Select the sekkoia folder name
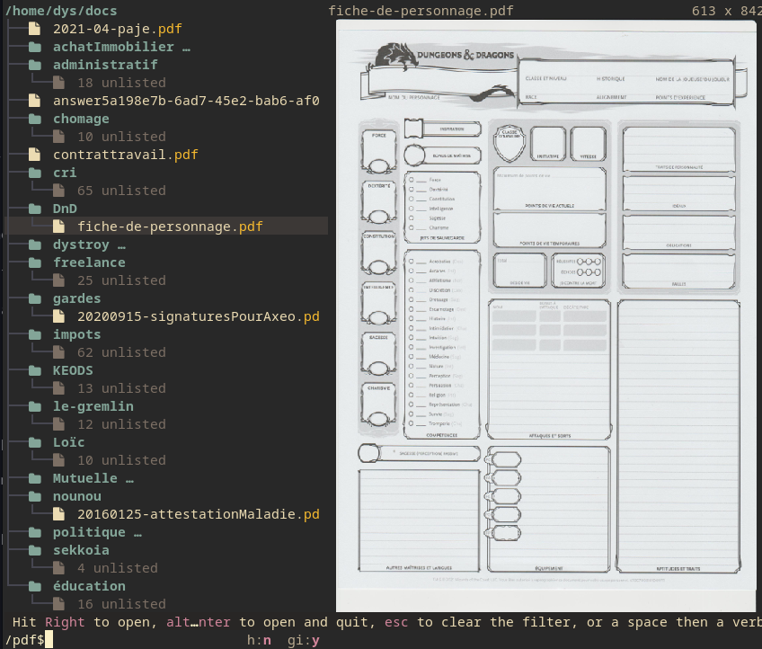Viewport: 762px width, 649px height. tap(81, 550)
